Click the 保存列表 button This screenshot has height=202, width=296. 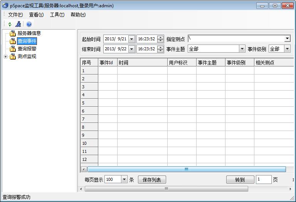pos(152,180)
